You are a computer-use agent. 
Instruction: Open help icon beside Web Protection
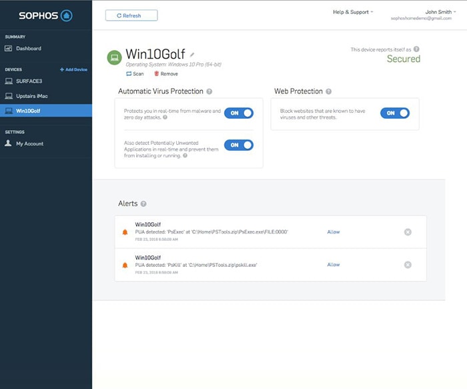pyautogui.click(x=328, y=91)
